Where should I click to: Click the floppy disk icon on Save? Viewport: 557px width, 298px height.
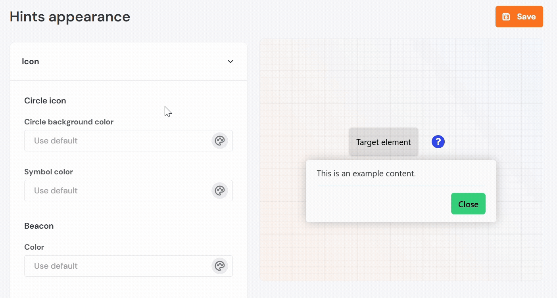506,17
